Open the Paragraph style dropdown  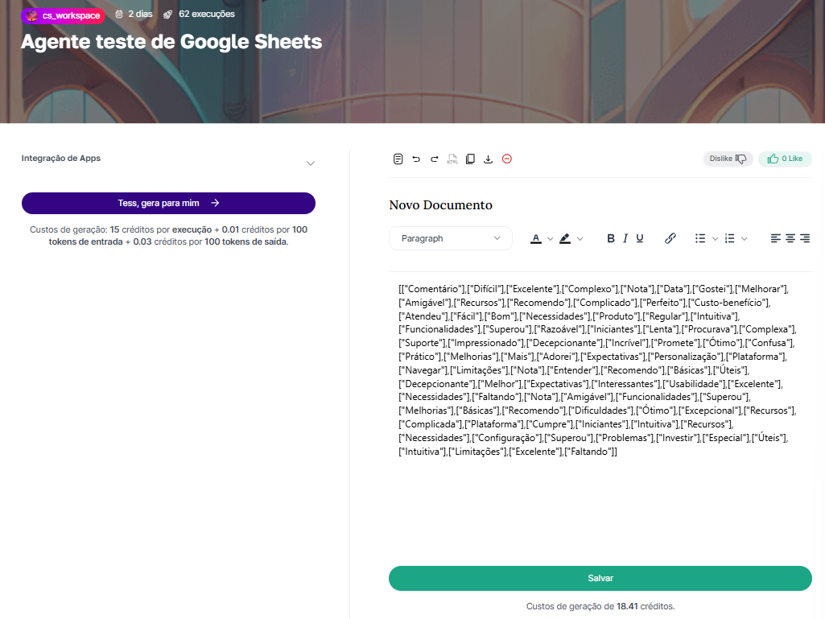point(451,238)
